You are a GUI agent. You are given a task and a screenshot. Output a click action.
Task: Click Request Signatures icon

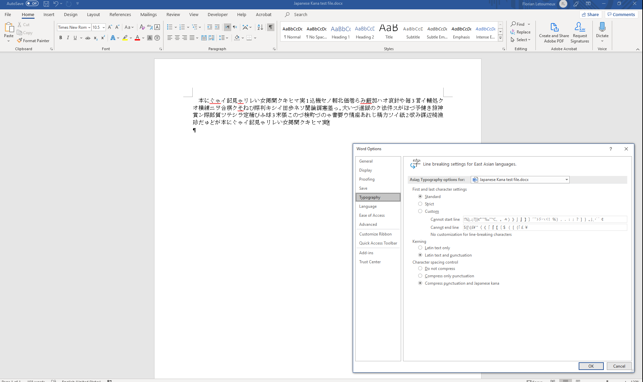[580, 32]
